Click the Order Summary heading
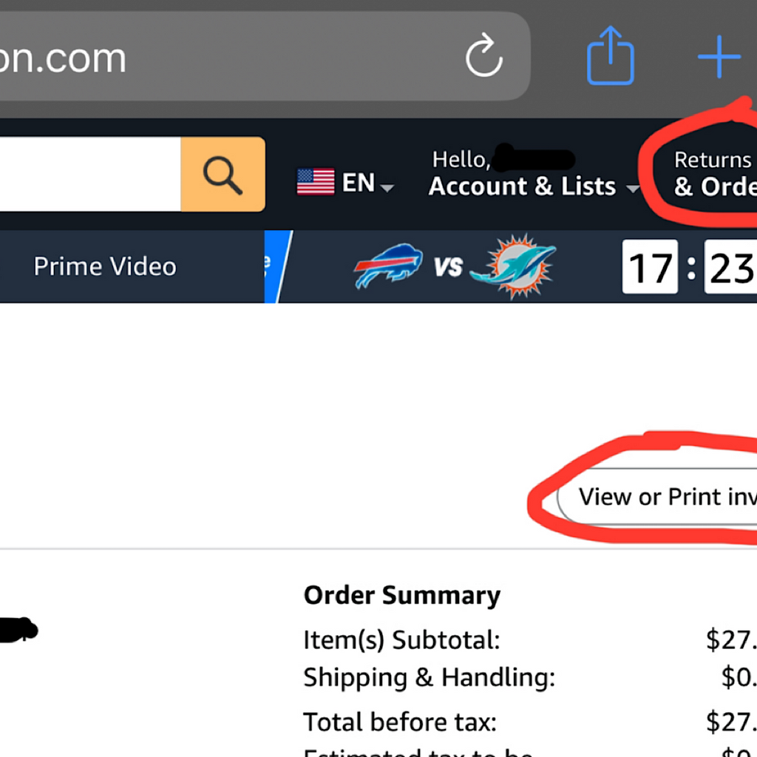757x757 pixels. click(x=402, y=595)
